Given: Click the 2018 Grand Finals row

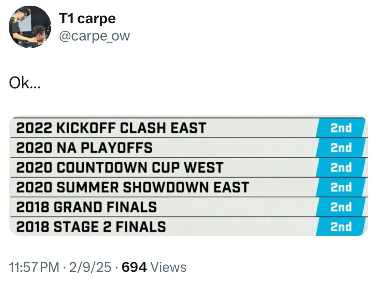Looking at the screenshot, I should (x=188, y=207).
